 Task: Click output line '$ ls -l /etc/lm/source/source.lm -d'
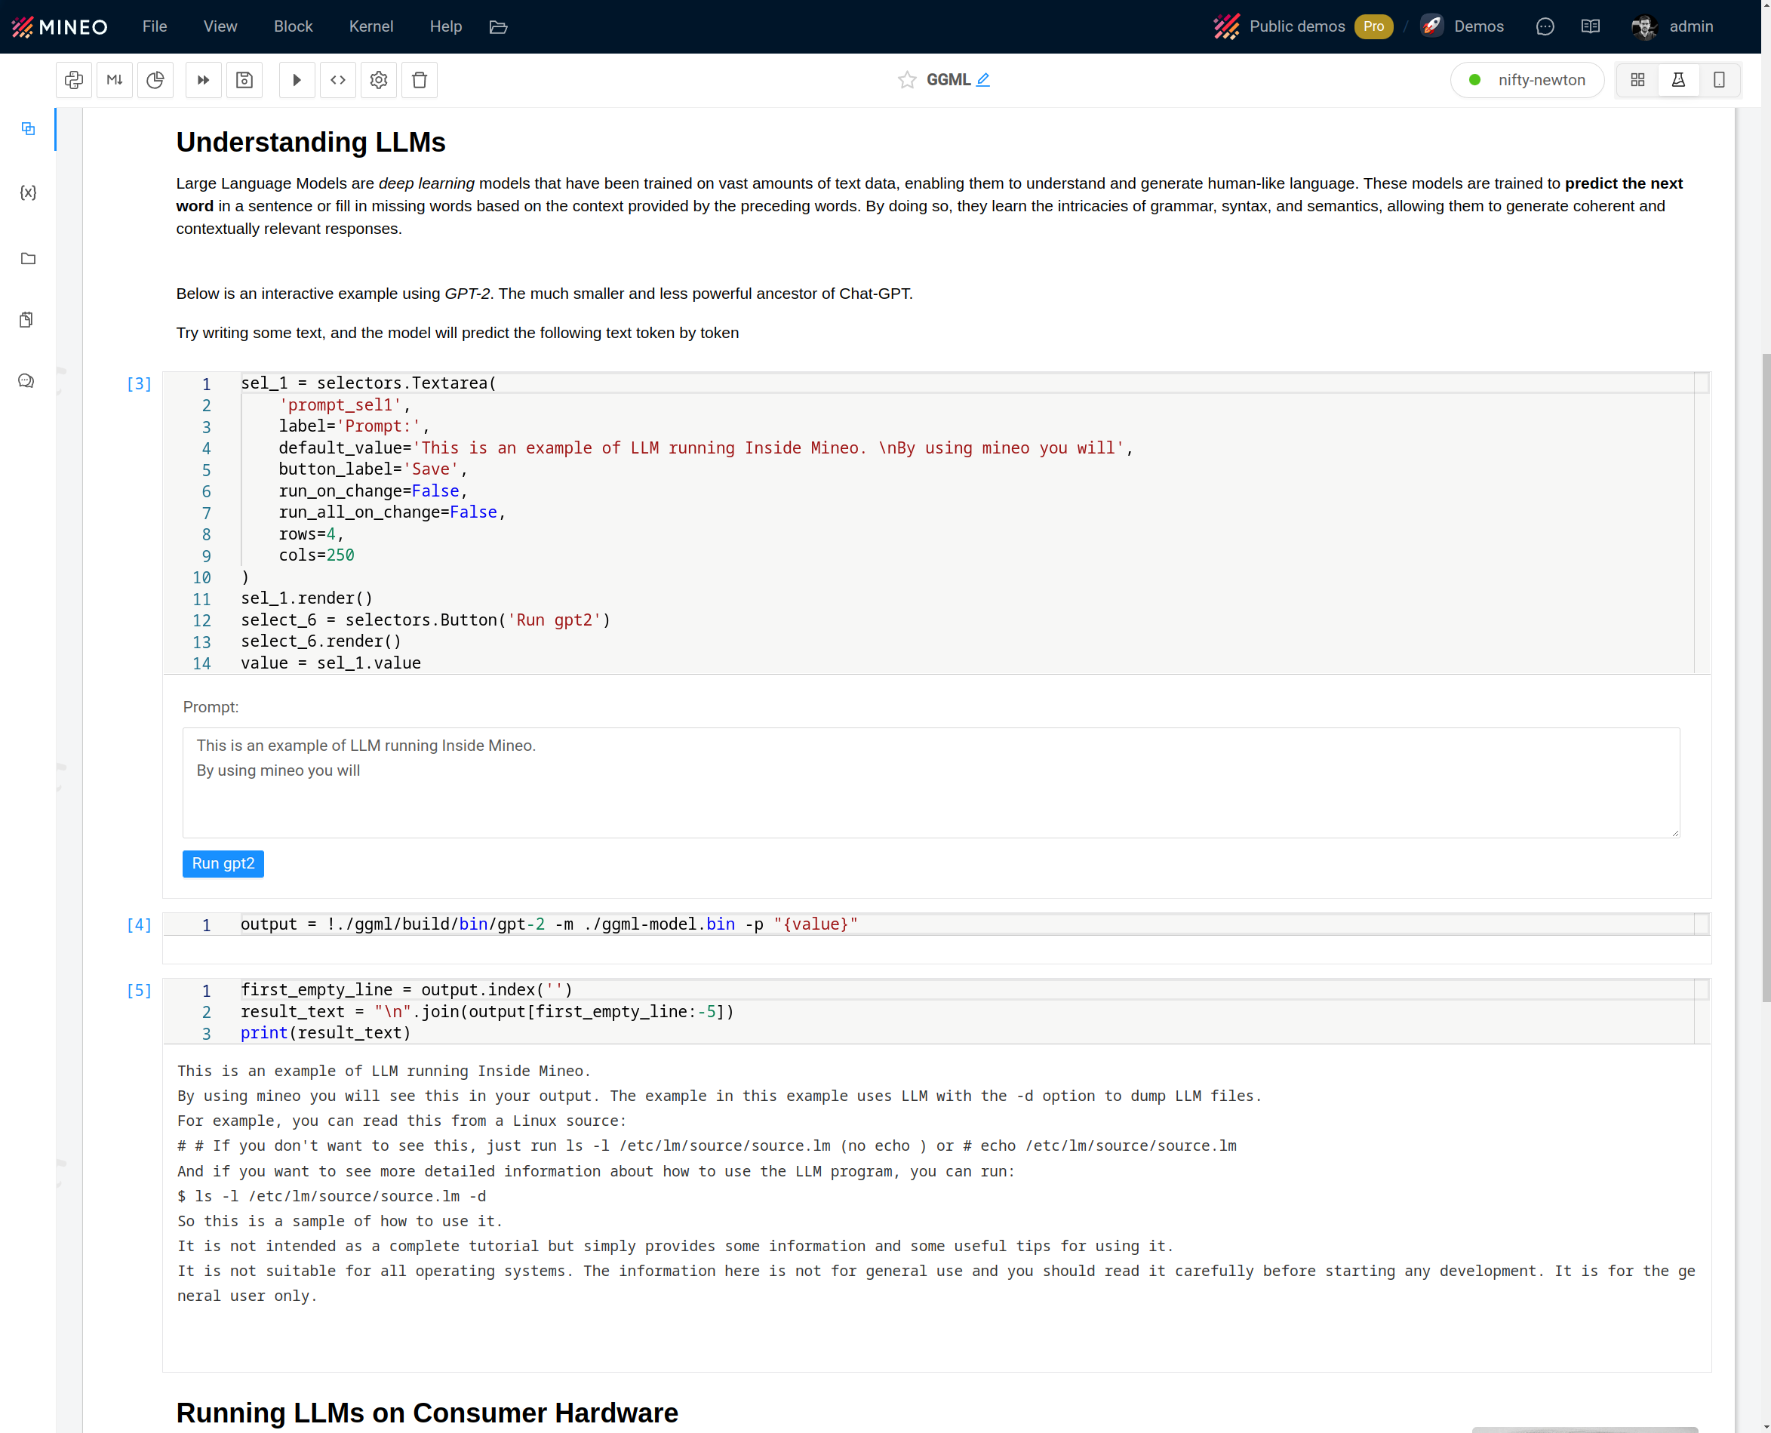click(x=332, y=1196)
